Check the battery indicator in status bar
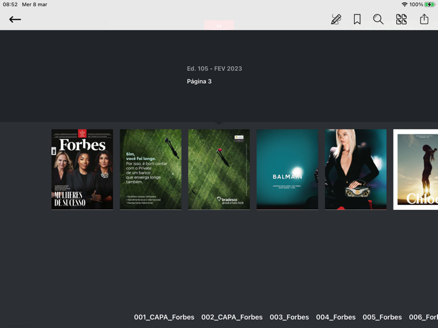438x328 pixels. [x=430, y=4]
